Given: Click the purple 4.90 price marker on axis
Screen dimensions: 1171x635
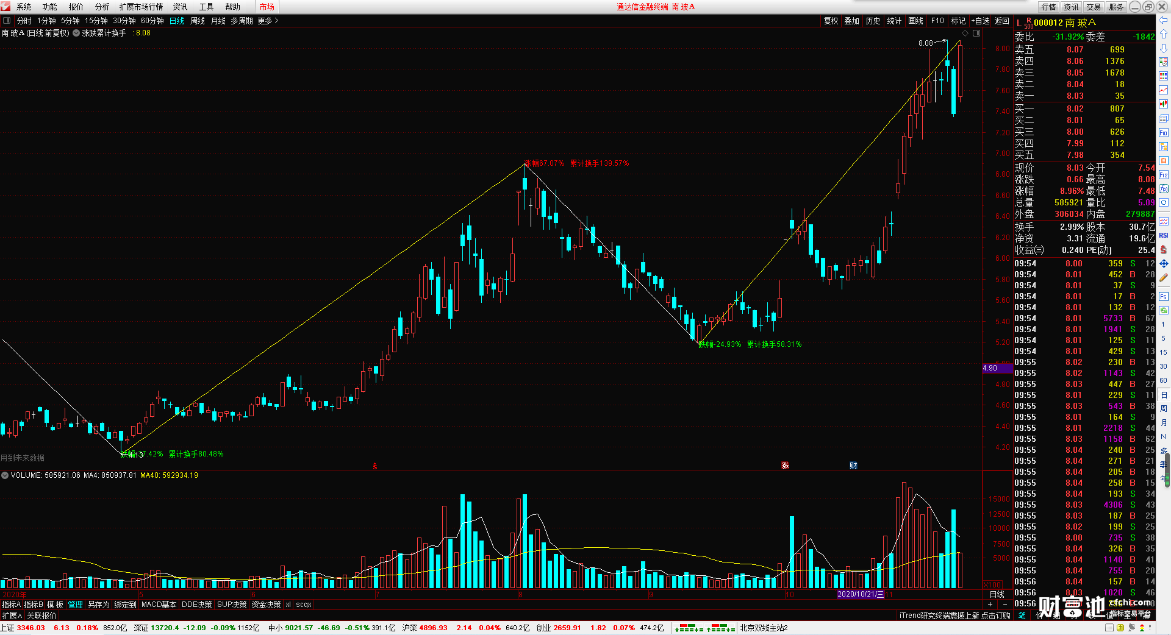Looking at the screenshot, I should tap(997, 368).
